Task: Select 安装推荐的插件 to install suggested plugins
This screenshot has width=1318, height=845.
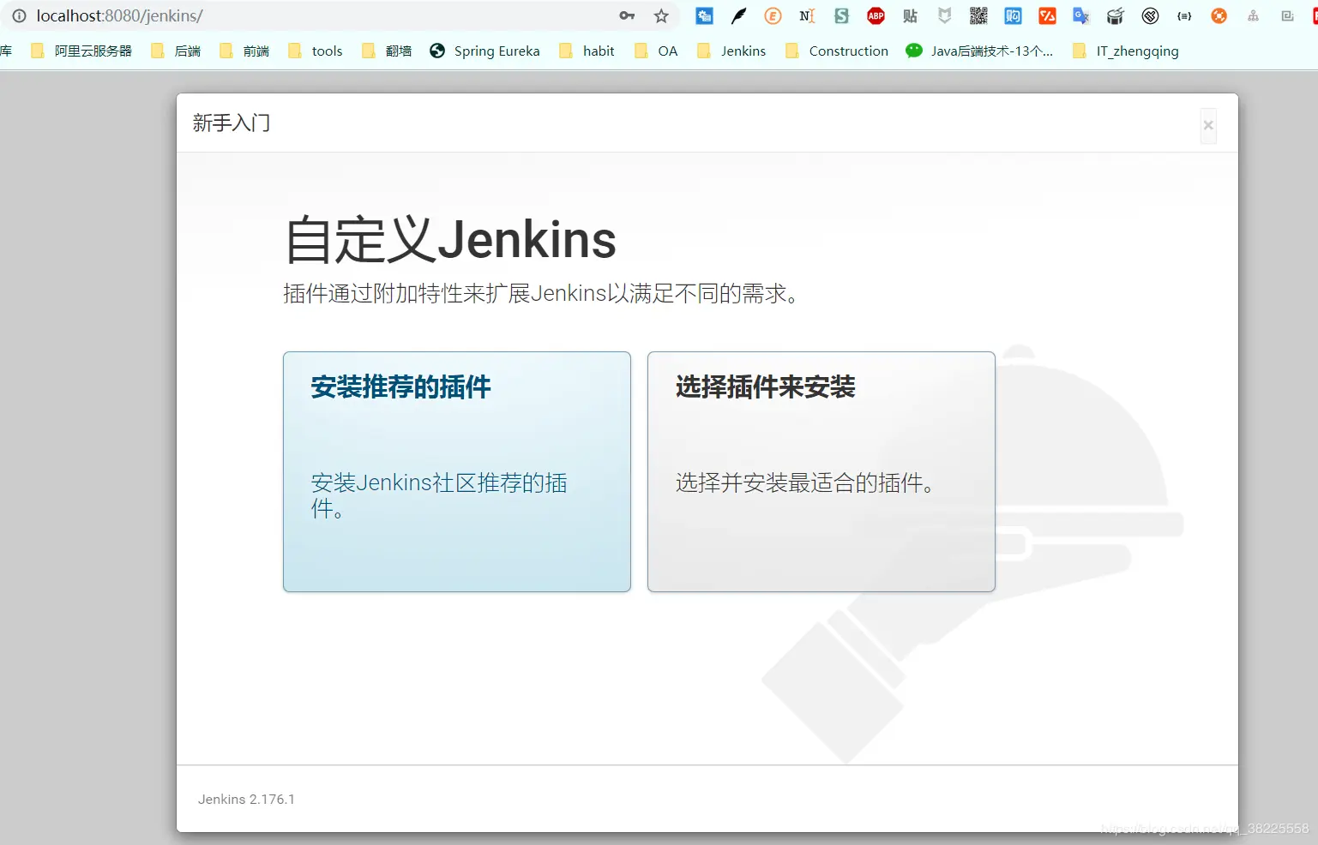Action: (x=456, y=471)
